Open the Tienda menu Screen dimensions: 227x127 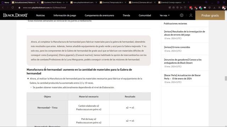click(126, 16)
